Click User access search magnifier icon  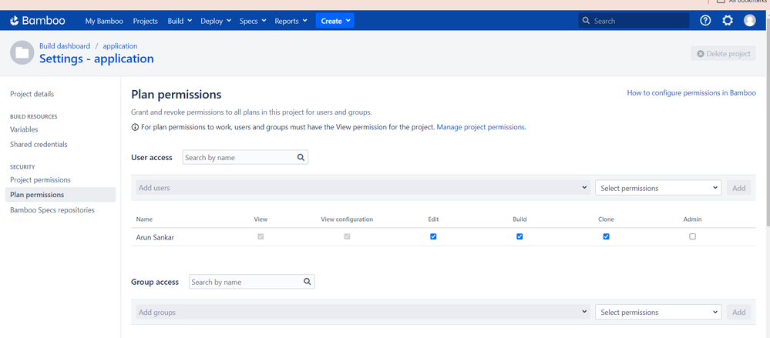click(x=301, y=158)
